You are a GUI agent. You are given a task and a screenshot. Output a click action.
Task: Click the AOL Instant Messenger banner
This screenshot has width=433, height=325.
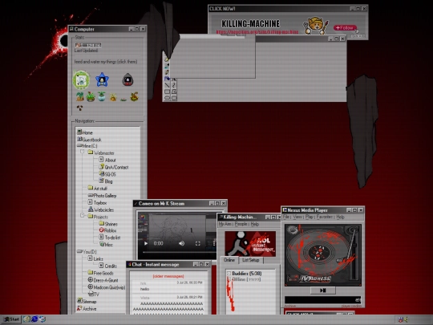coord(250,243)
